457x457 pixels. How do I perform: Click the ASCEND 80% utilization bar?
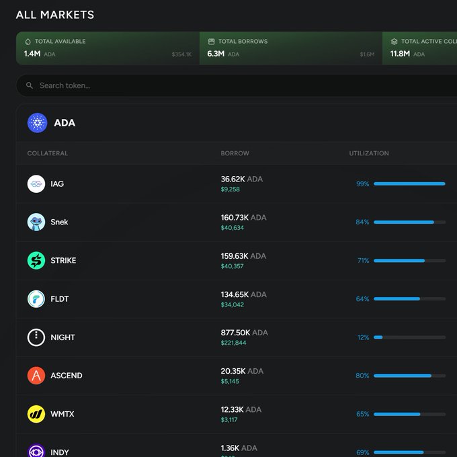click(409, 376)
